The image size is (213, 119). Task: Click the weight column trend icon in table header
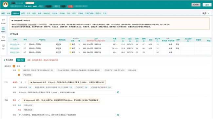pyautogui.click(x=114, y=41)
